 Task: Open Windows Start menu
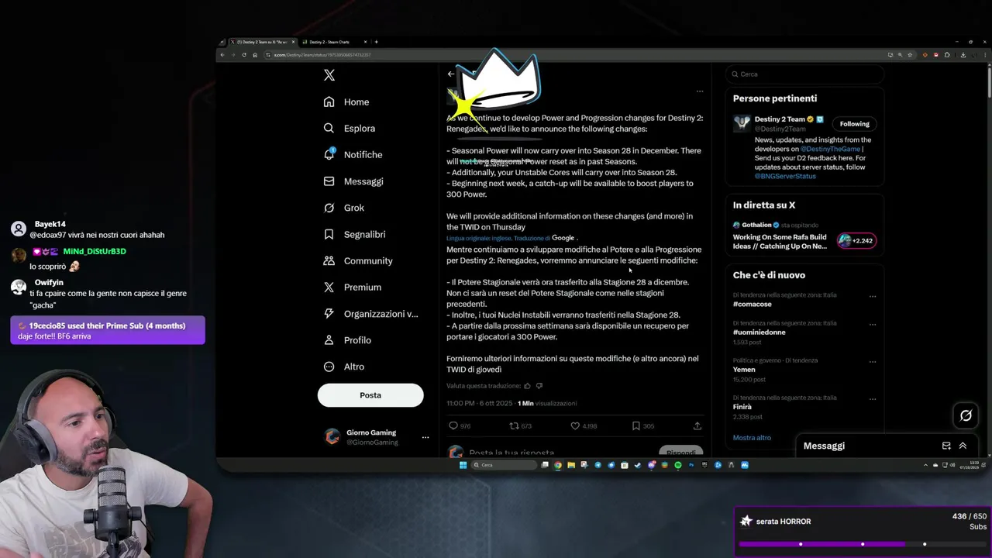463,465
